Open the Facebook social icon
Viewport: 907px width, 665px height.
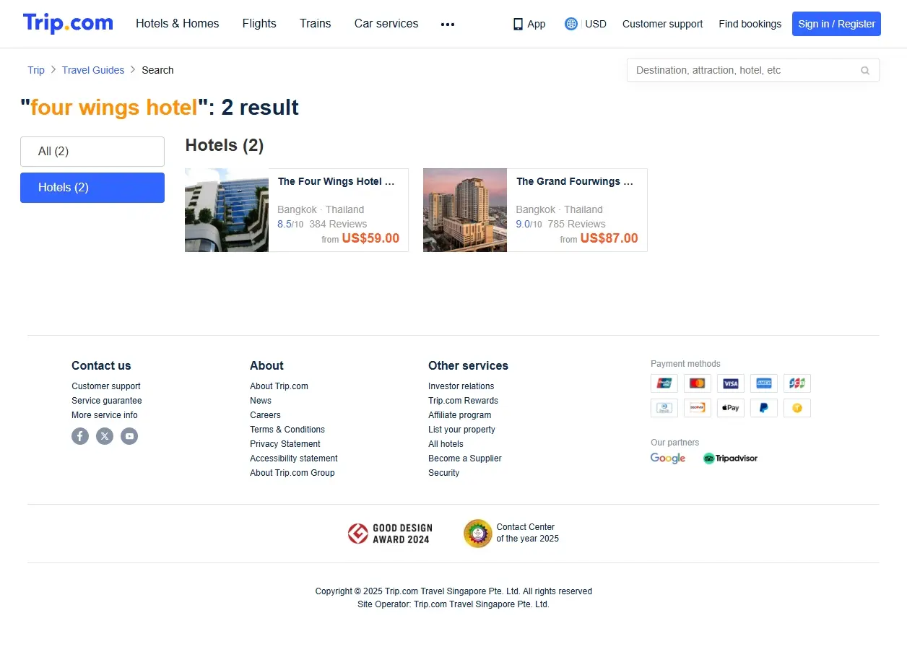pyautogui.click(x=80, y=436)
